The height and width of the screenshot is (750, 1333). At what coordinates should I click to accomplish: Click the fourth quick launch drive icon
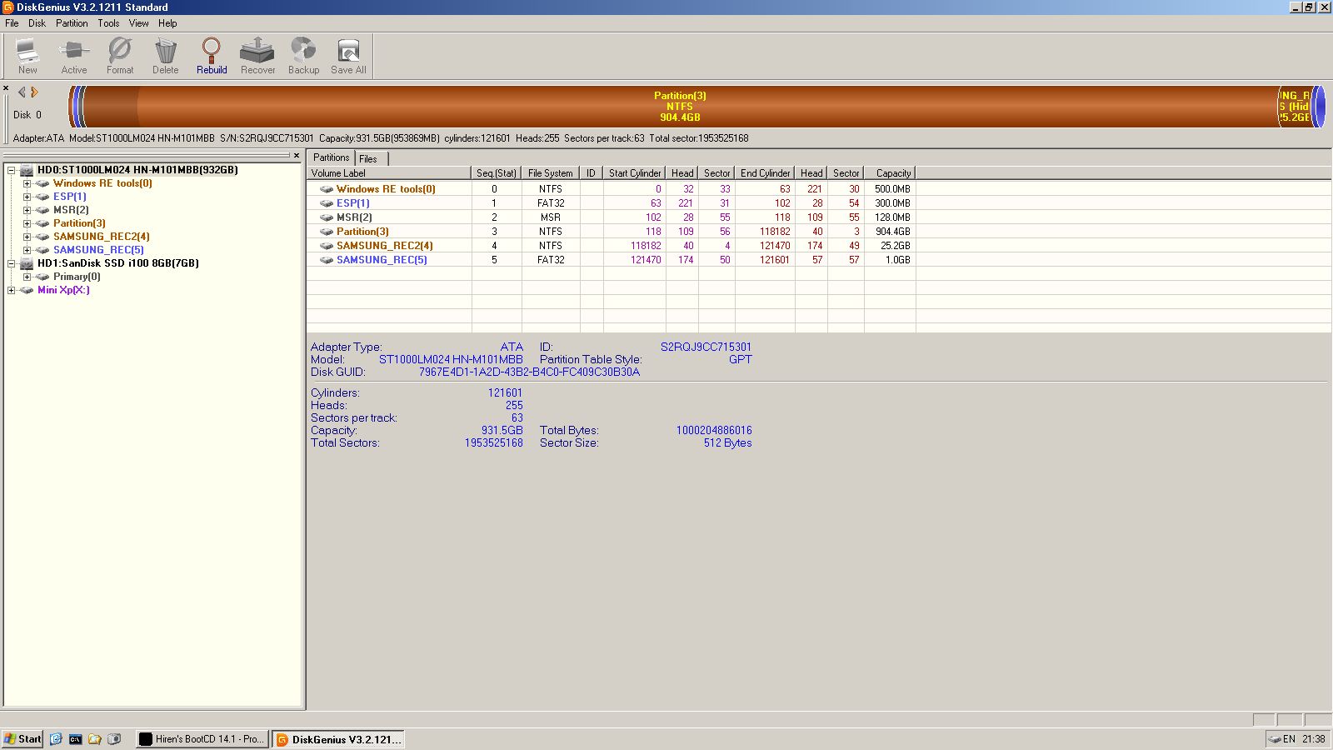pos(114,739)
